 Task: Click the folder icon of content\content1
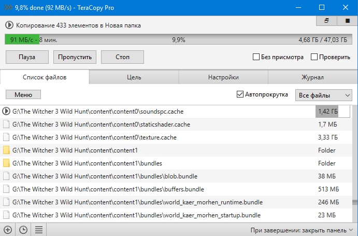tap(6, 150)
